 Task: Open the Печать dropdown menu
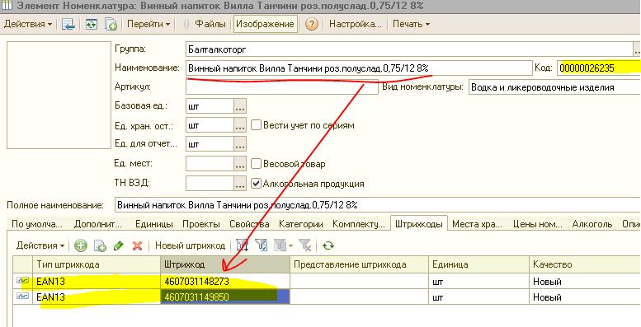click(412, 24)
